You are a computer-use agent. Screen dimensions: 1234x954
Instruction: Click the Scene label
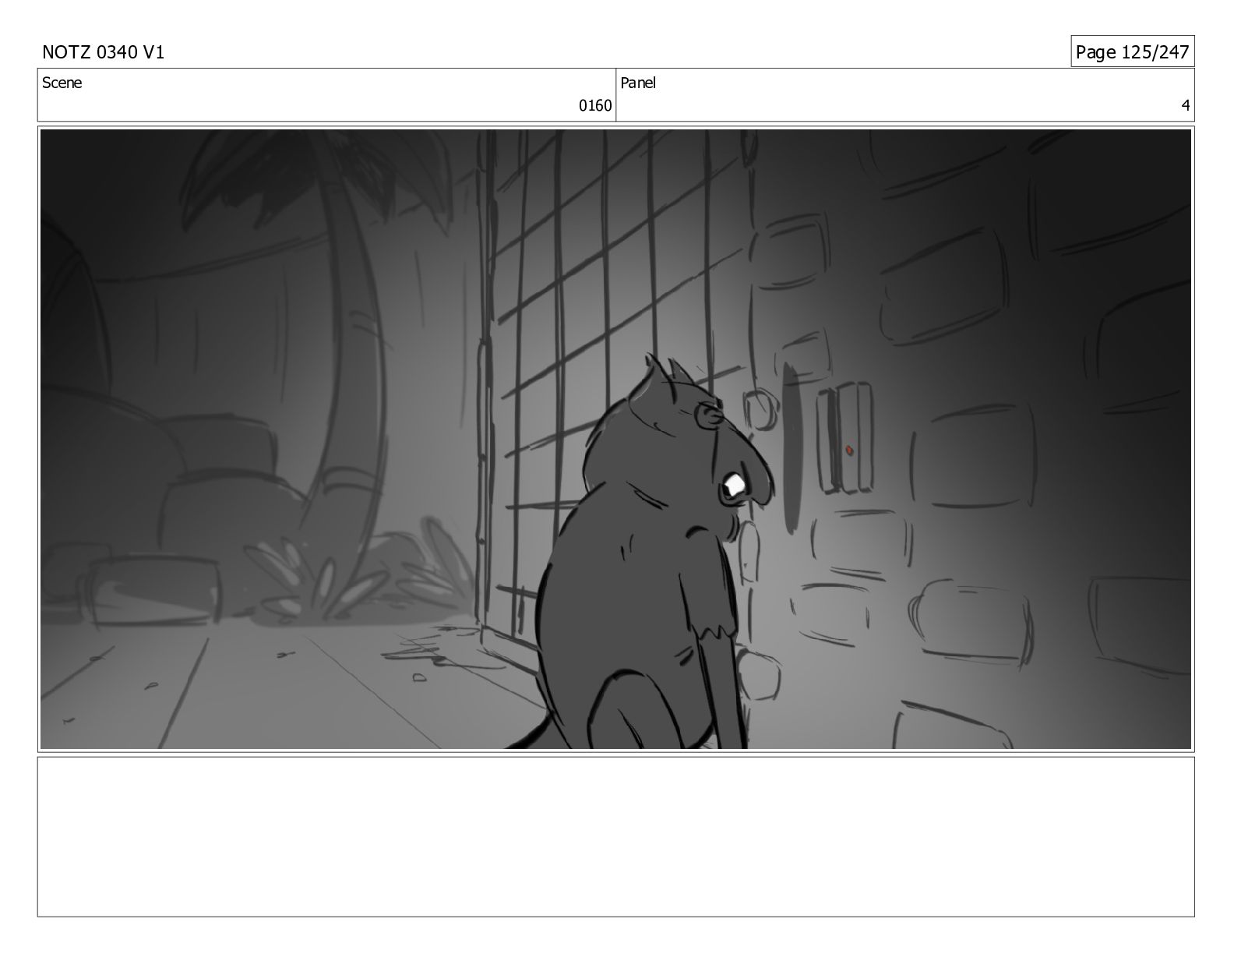[x=62, y=83]
